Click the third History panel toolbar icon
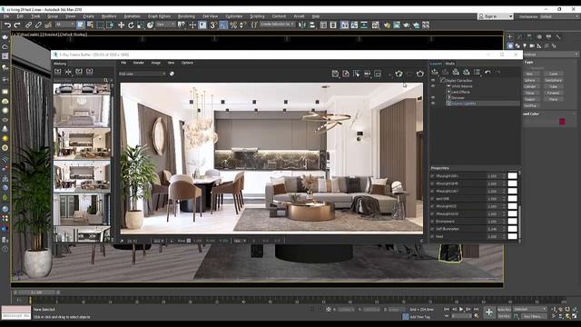The height and width of the screenshot is (327, 581). pos(79,72)
